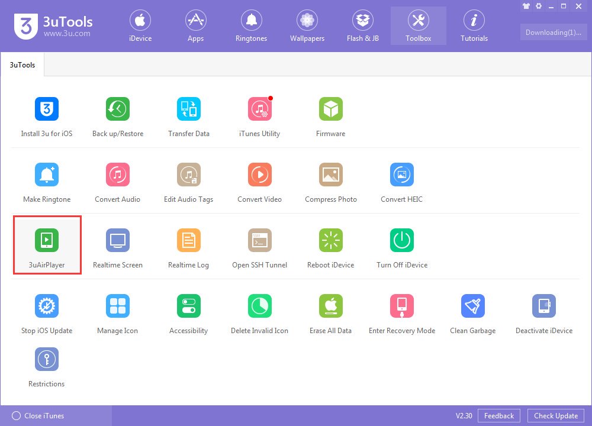592x426 pixels.
Task: Click the Feedback button
Action: [x=498, y=416]
